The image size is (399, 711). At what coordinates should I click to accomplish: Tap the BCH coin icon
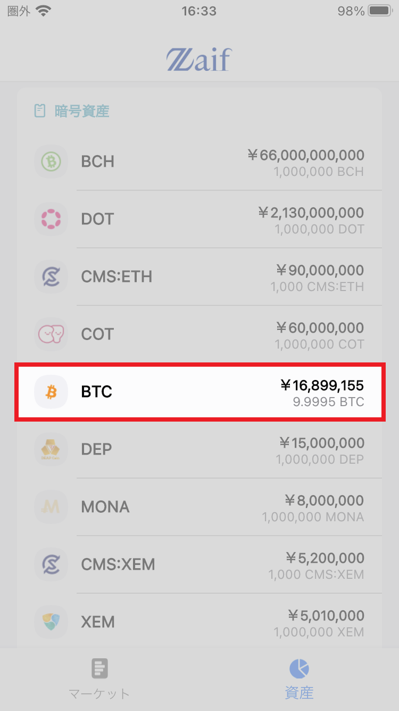tap(51, 161)
